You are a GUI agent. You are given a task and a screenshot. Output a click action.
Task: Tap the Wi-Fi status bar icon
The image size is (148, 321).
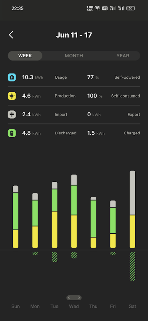(x=97, y=8)
